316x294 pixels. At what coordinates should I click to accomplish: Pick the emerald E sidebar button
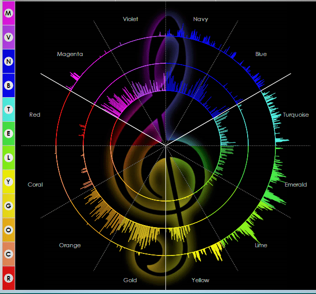pyautogui.click(x=8, y=134)
